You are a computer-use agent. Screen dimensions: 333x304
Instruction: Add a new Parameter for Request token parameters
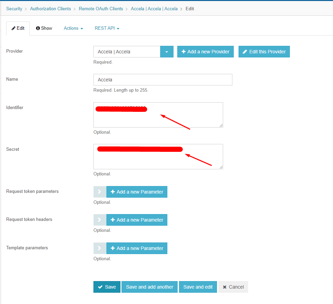point(137,192)
